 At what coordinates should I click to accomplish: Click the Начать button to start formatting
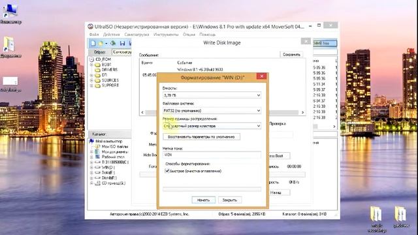pyautogui.click(x=203, y=200)
